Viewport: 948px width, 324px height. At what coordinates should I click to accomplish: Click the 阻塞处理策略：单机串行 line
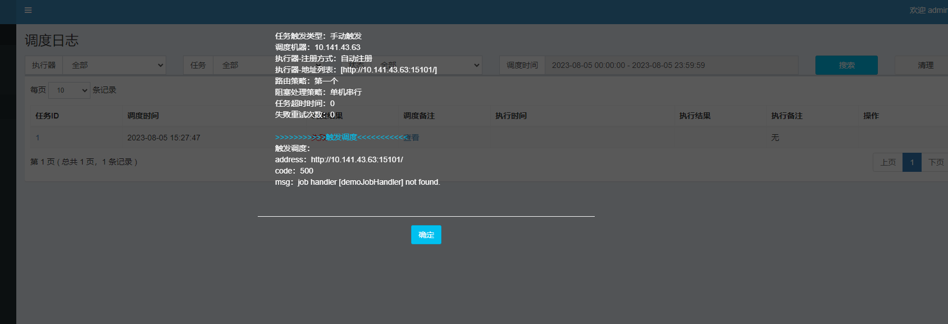coord(318,92)
